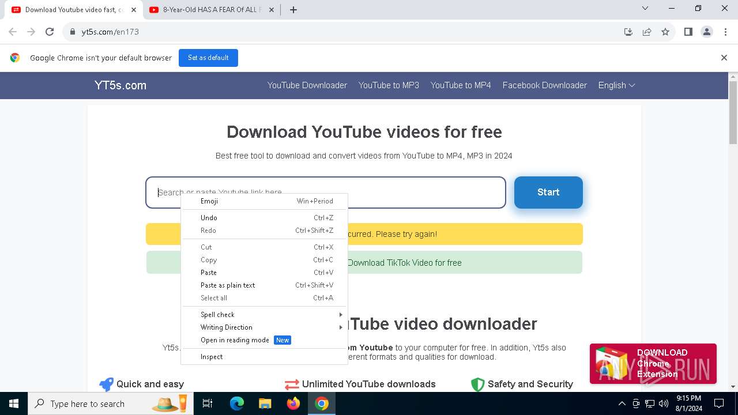Click the volume speaker tray icon

[x=664, y=403]
